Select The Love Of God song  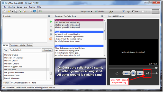coord(11,61)
